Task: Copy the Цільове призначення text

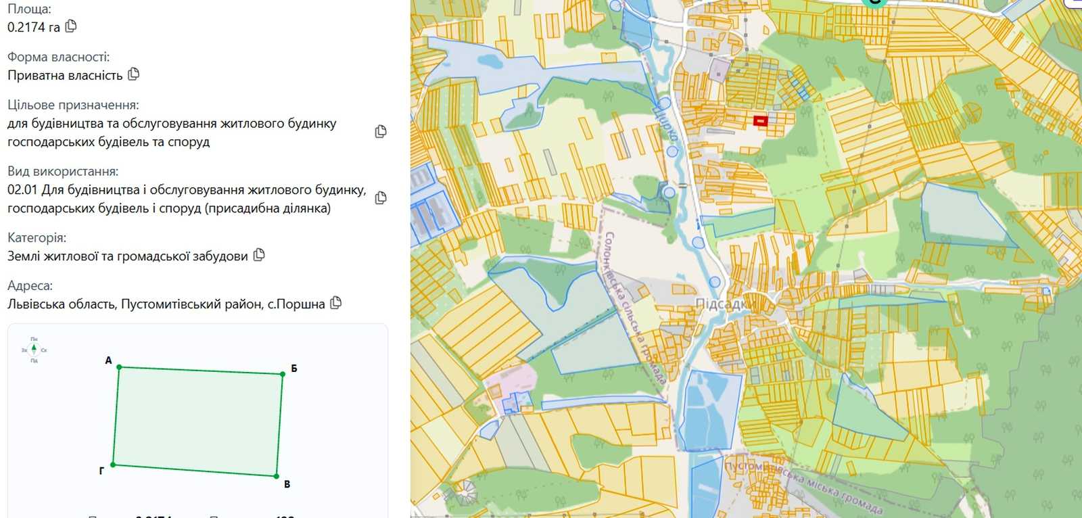Action: click(x=381, y=131)
